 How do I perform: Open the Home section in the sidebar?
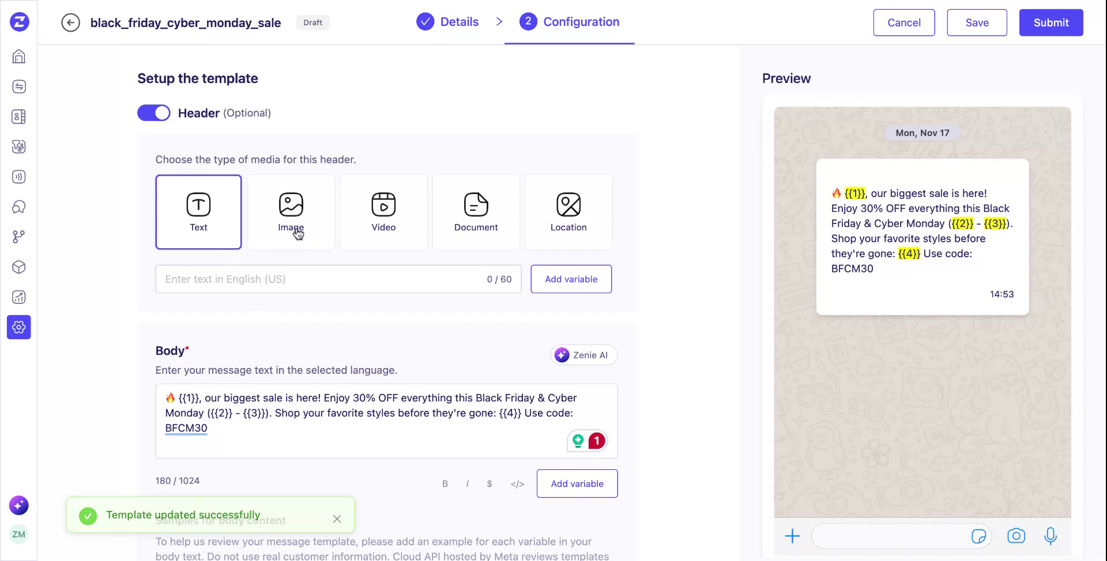[18, 56]
